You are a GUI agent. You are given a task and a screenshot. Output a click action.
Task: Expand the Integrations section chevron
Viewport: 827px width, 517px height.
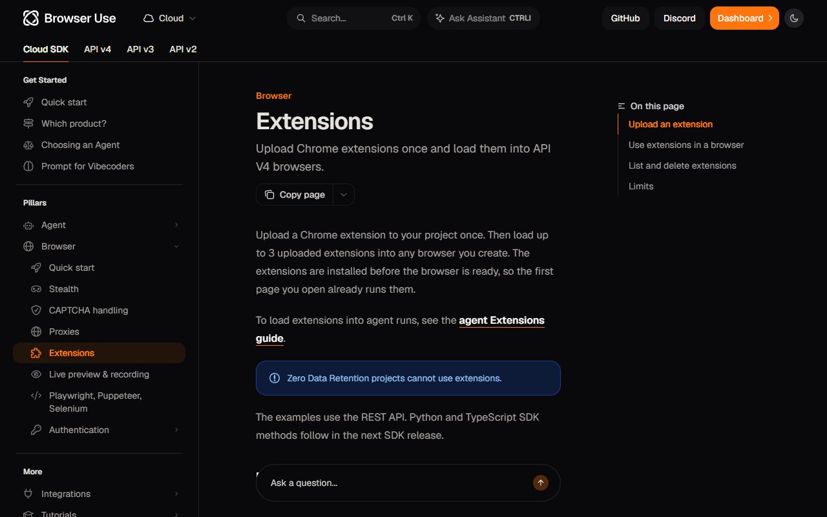click(176, 494)
